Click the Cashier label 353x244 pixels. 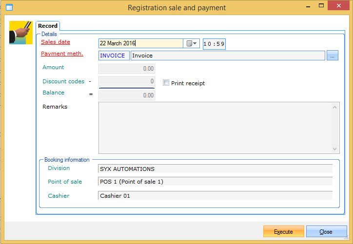click(59, 196)
